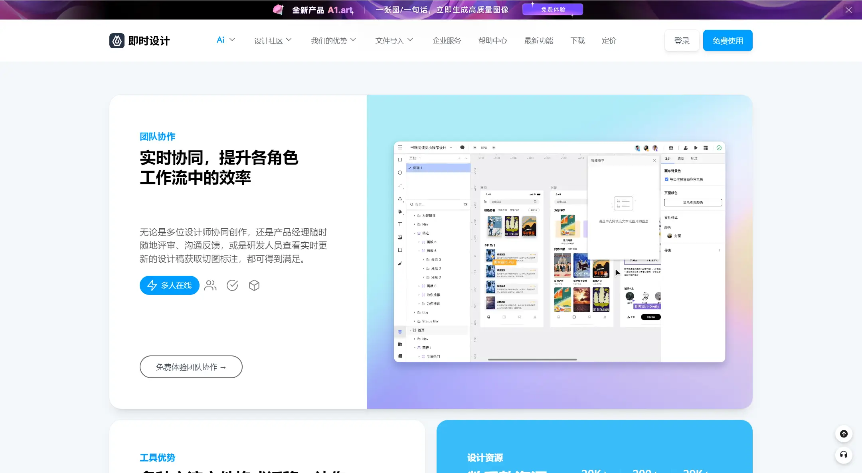Screen dimensions: 862x473
Task: Click the 登录 button in the top bar
Action: coord(682,40)
